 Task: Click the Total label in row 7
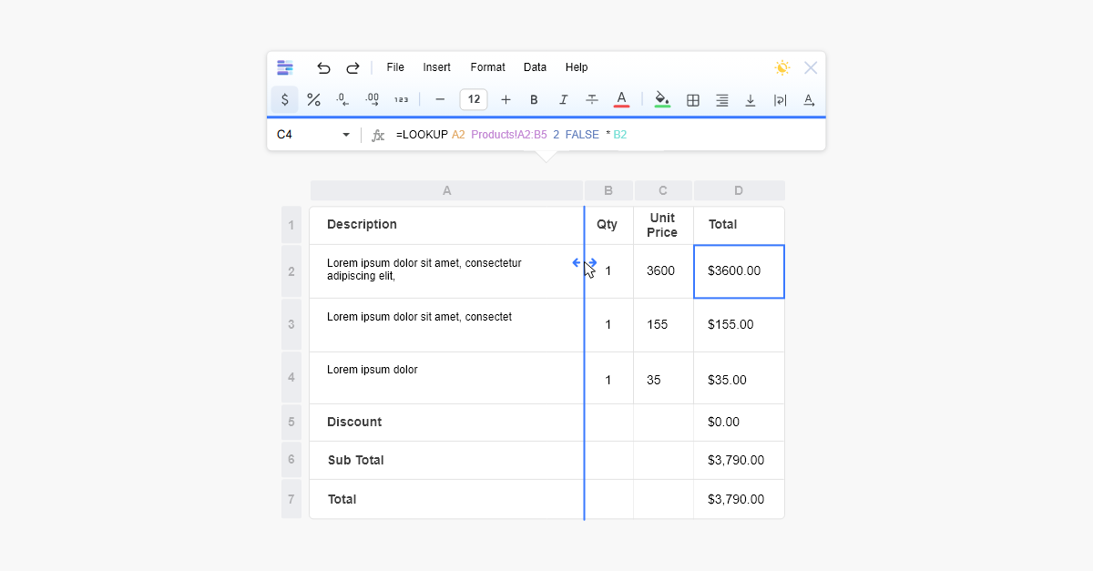pyautogui.click(x=446, y=499)
